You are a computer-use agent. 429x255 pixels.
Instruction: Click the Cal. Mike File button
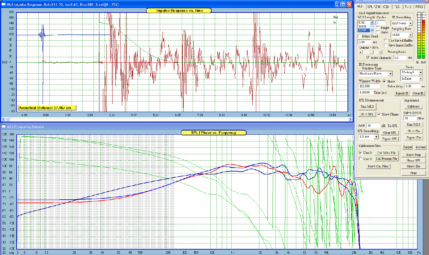click(x=386, y=153)
